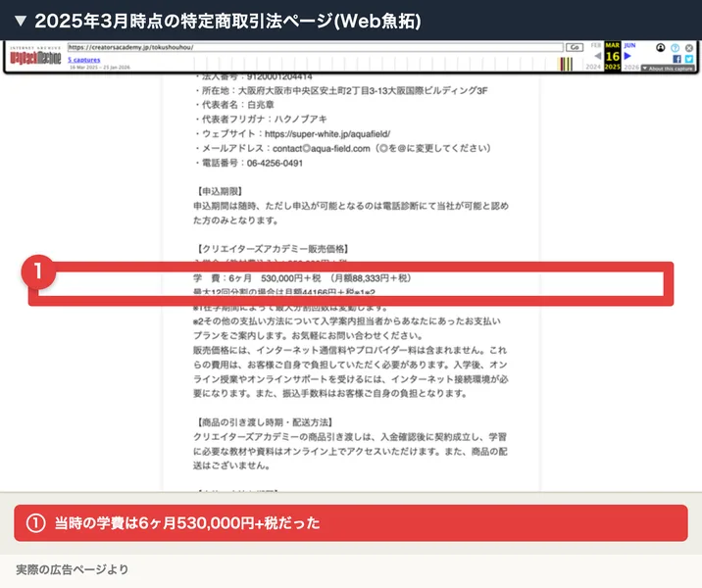Click the 2026 year label
The image size is (702, 588).
[x=631, y=67]
